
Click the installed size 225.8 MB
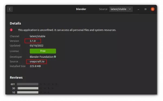point(35,66)
